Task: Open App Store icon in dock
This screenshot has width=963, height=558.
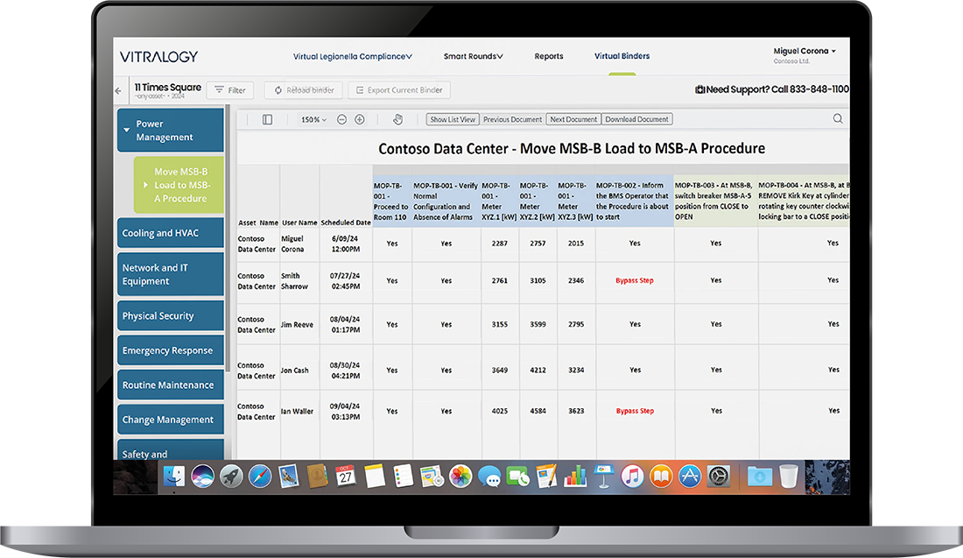Action: (x=690, y=477)
